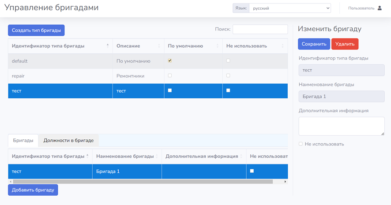Focus the Поиск search field
This screenshot has height=205, width=391.
(260, 29)
